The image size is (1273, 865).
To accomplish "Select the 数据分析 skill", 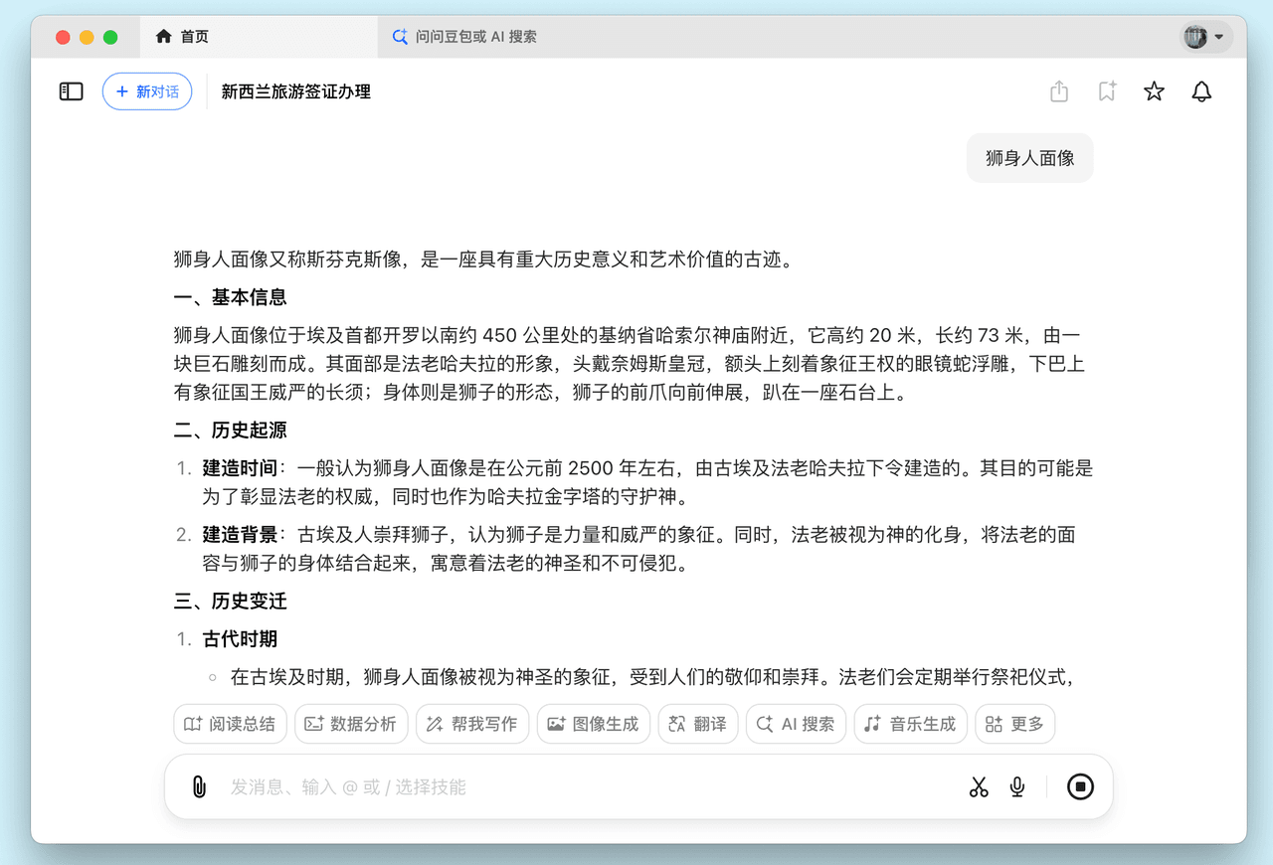I will [x=351, y=724].
